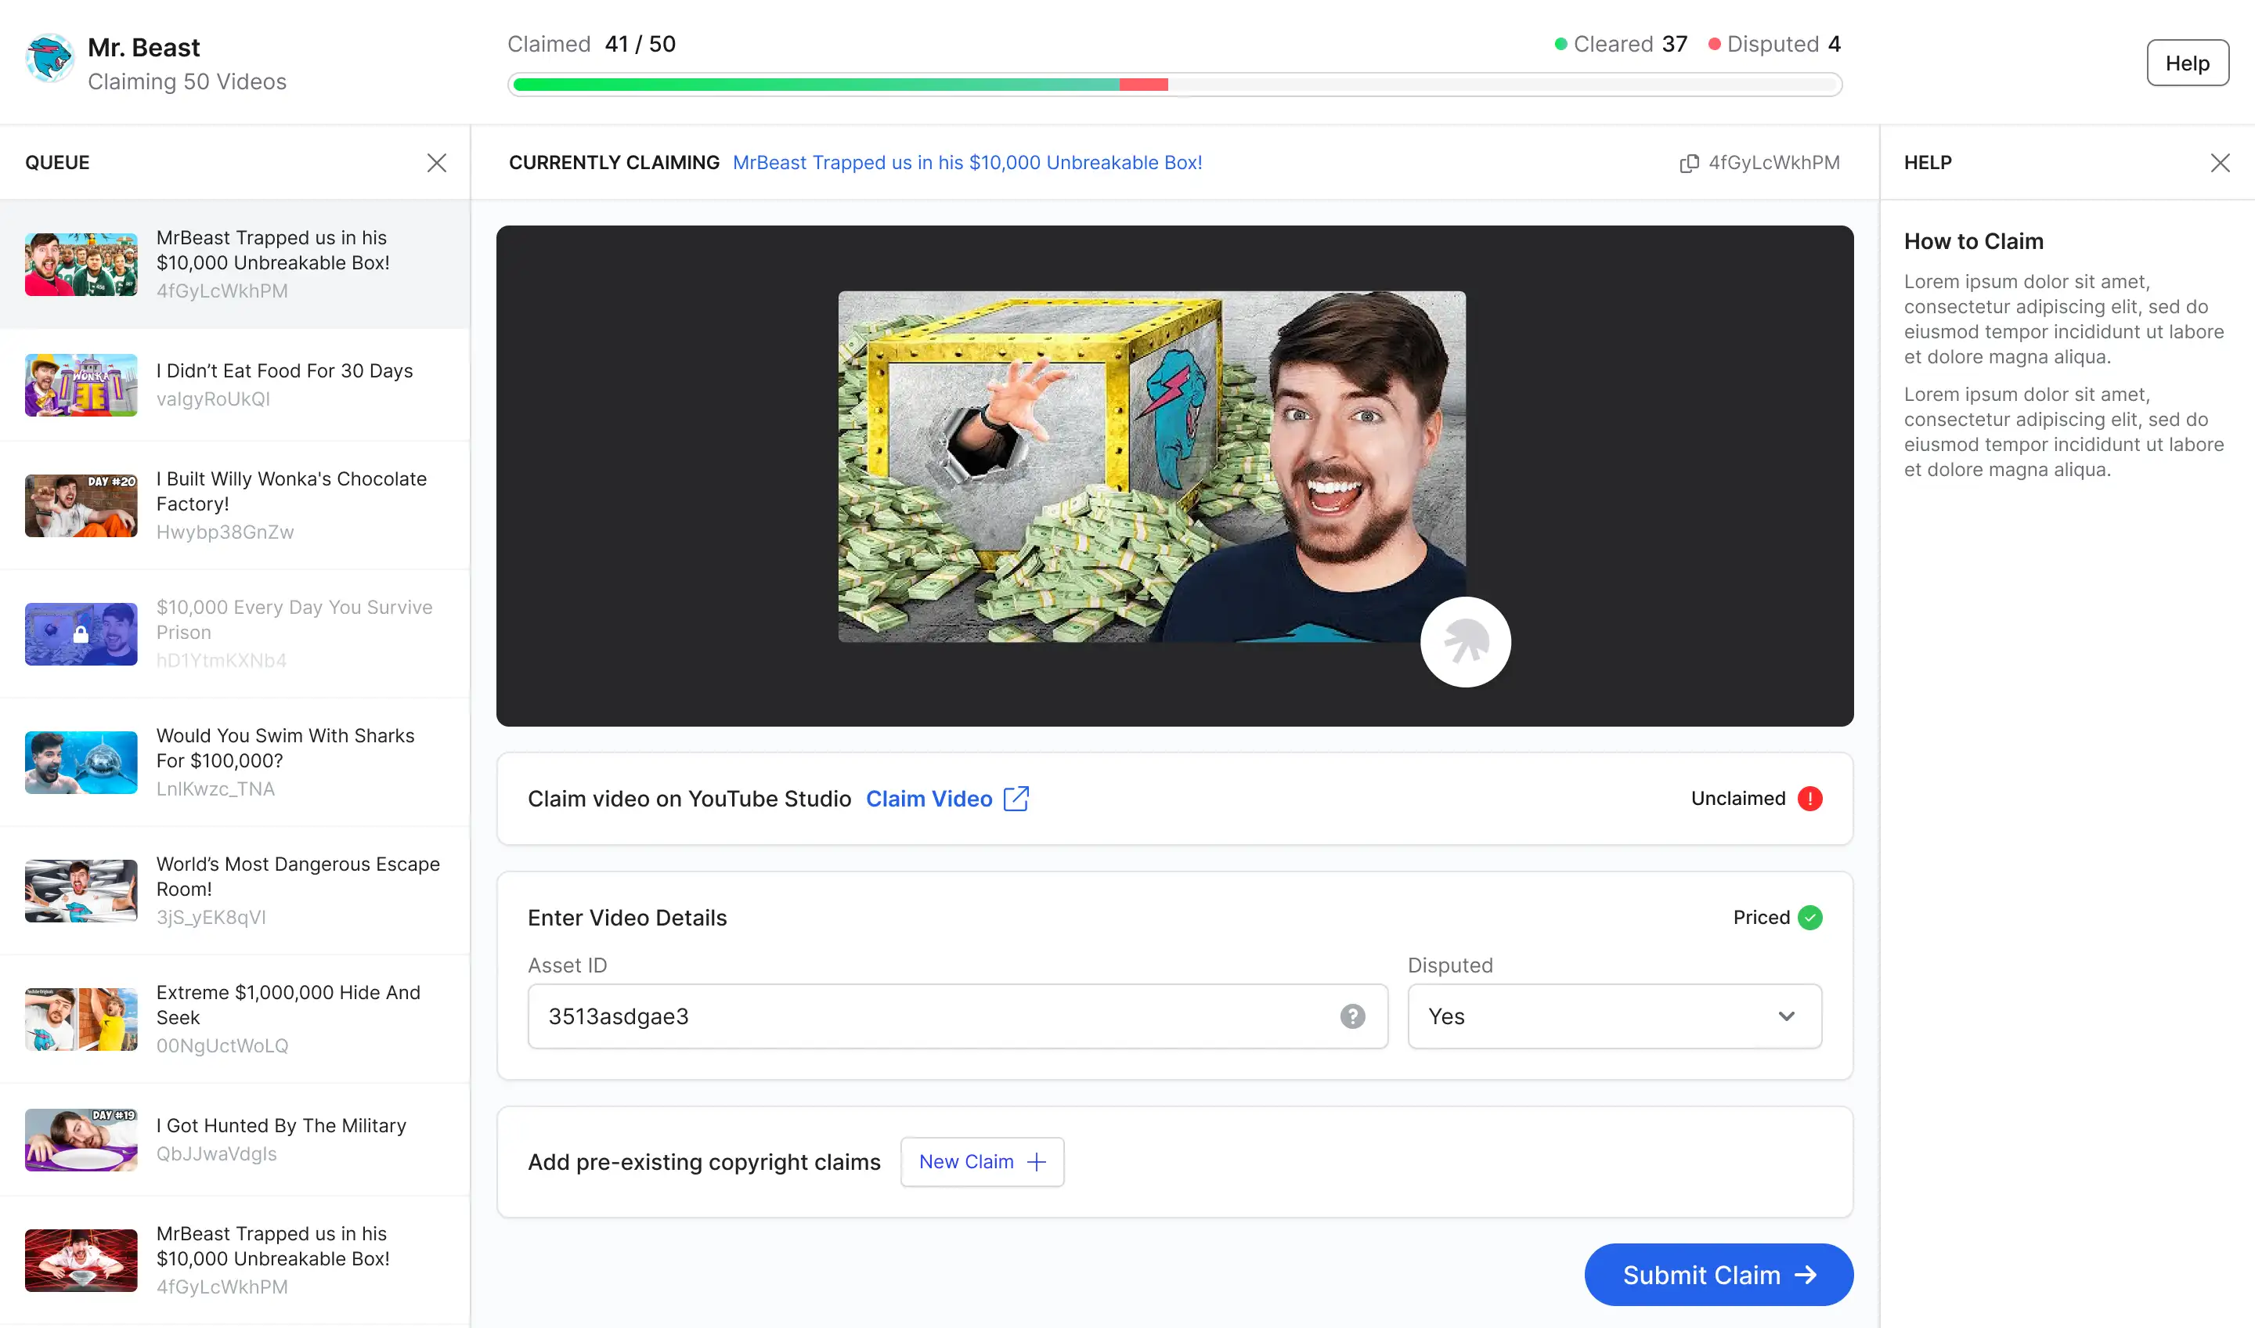This screenshot has width=2255, height=1328.
Task: Select queue item I Got Hunted By The Military
Action: (234, 1139)
